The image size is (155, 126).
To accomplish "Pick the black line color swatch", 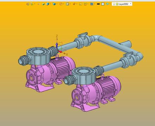I will click(x=98, y=4).
